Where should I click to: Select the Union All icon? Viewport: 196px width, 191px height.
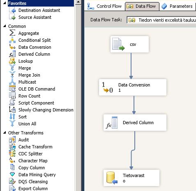(12, 124)
